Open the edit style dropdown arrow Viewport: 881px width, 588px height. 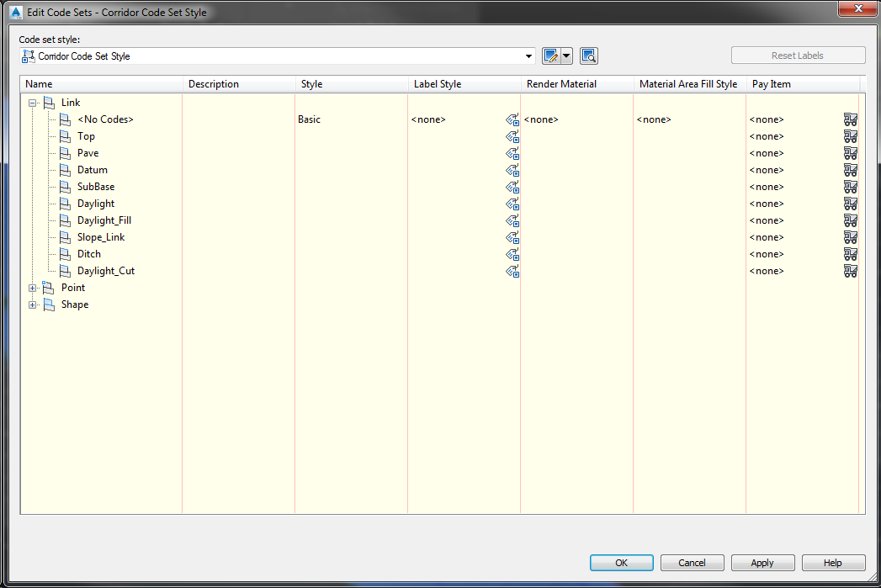tap(566, 56)
